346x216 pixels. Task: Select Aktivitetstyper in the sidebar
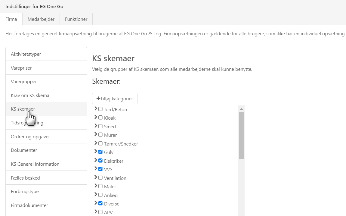(46, 54)
